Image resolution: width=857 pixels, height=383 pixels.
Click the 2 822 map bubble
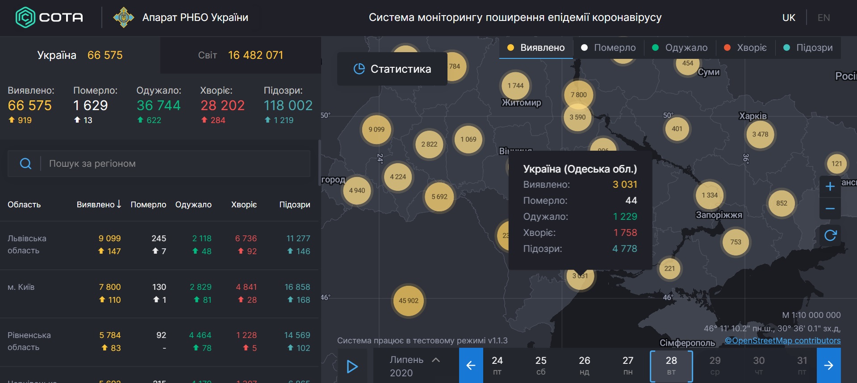[429, 144]
